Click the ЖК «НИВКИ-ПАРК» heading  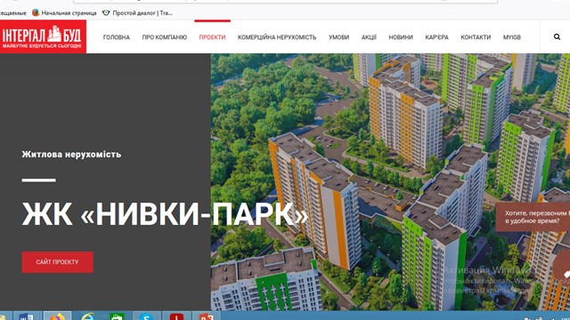(165, 214)
